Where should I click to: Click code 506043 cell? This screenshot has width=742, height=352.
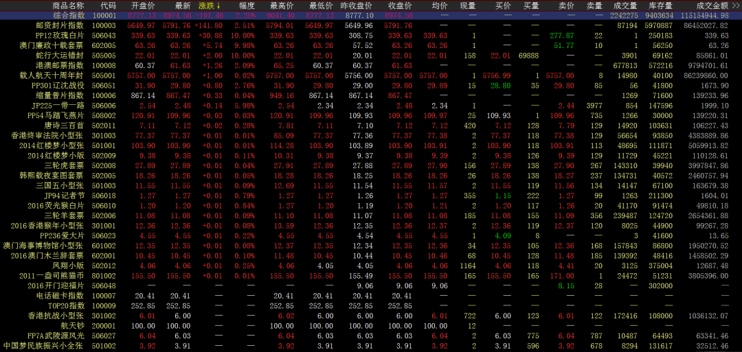pos(104,36)
